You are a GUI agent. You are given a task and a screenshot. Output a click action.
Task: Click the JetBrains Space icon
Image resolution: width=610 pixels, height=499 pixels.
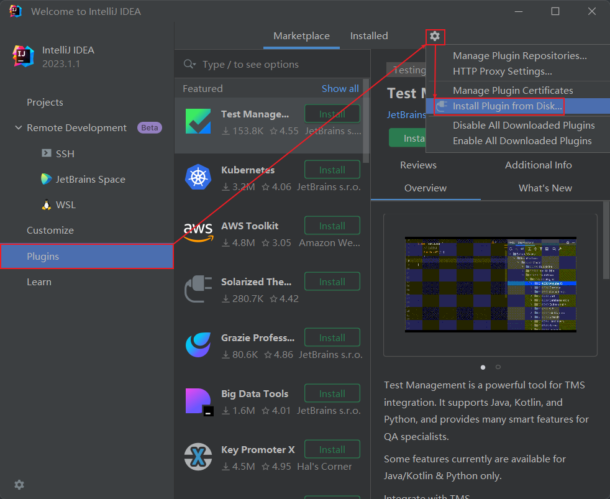47,179
